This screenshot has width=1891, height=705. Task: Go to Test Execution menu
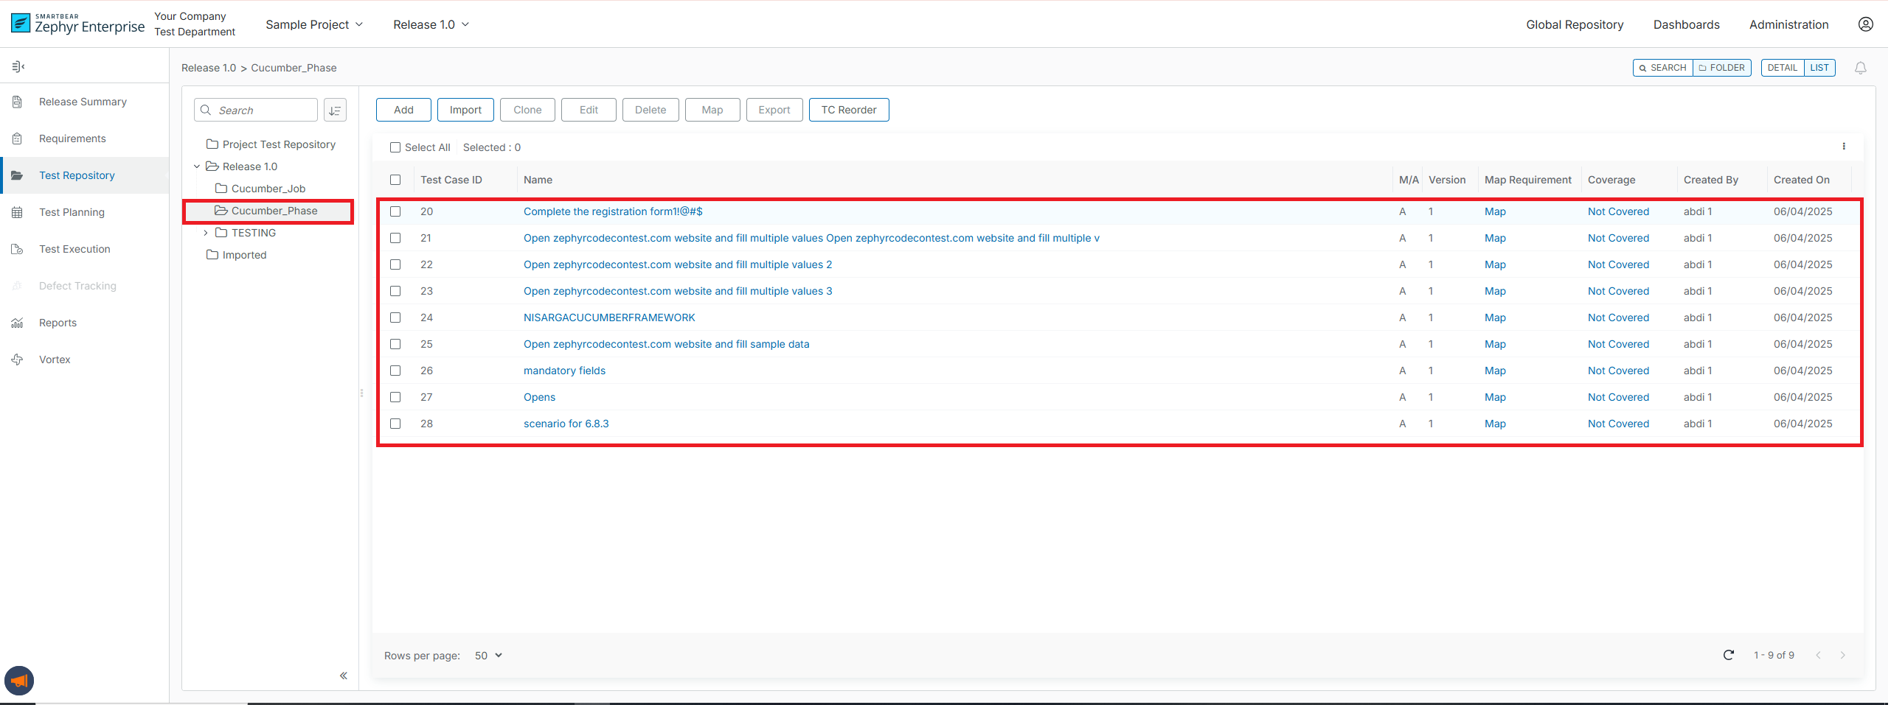[x=74, y=249]
